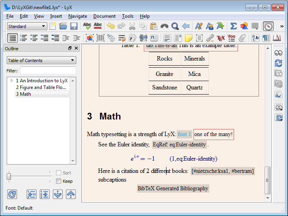Open the foot 1 footnote inset
This screenshot has width=288, height=216.
[x=184, y=134]
